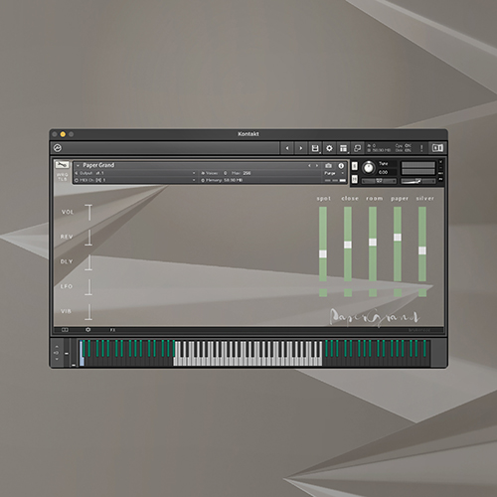The width and height of the screenshot is (497, 497).
Task: Click the pan slider under the Tune knob
Action: coord(379,181)
